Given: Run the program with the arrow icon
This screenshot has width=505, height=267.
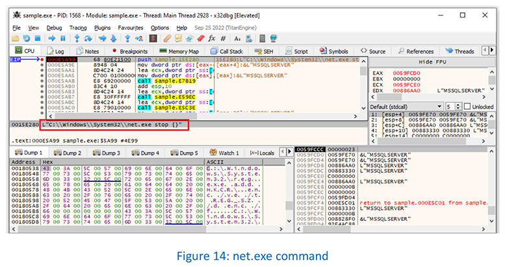Looking at the screenshot, I should [x=51, y=38].
